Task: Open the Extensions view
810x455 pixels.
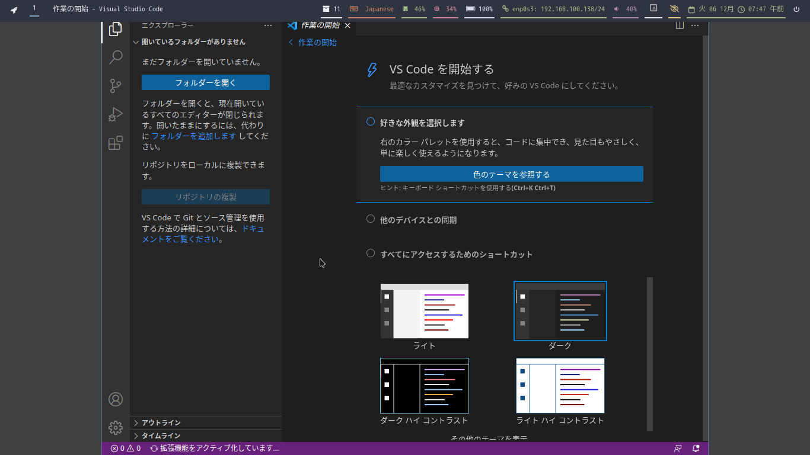Action: pos(116,143)
